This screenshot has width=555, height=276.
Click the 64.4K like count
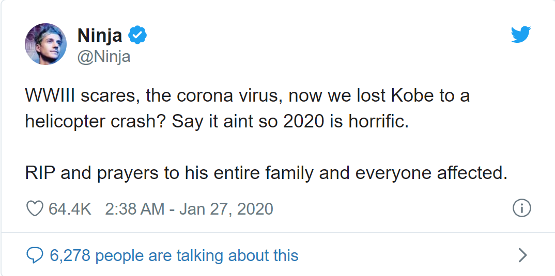[70, 209]
